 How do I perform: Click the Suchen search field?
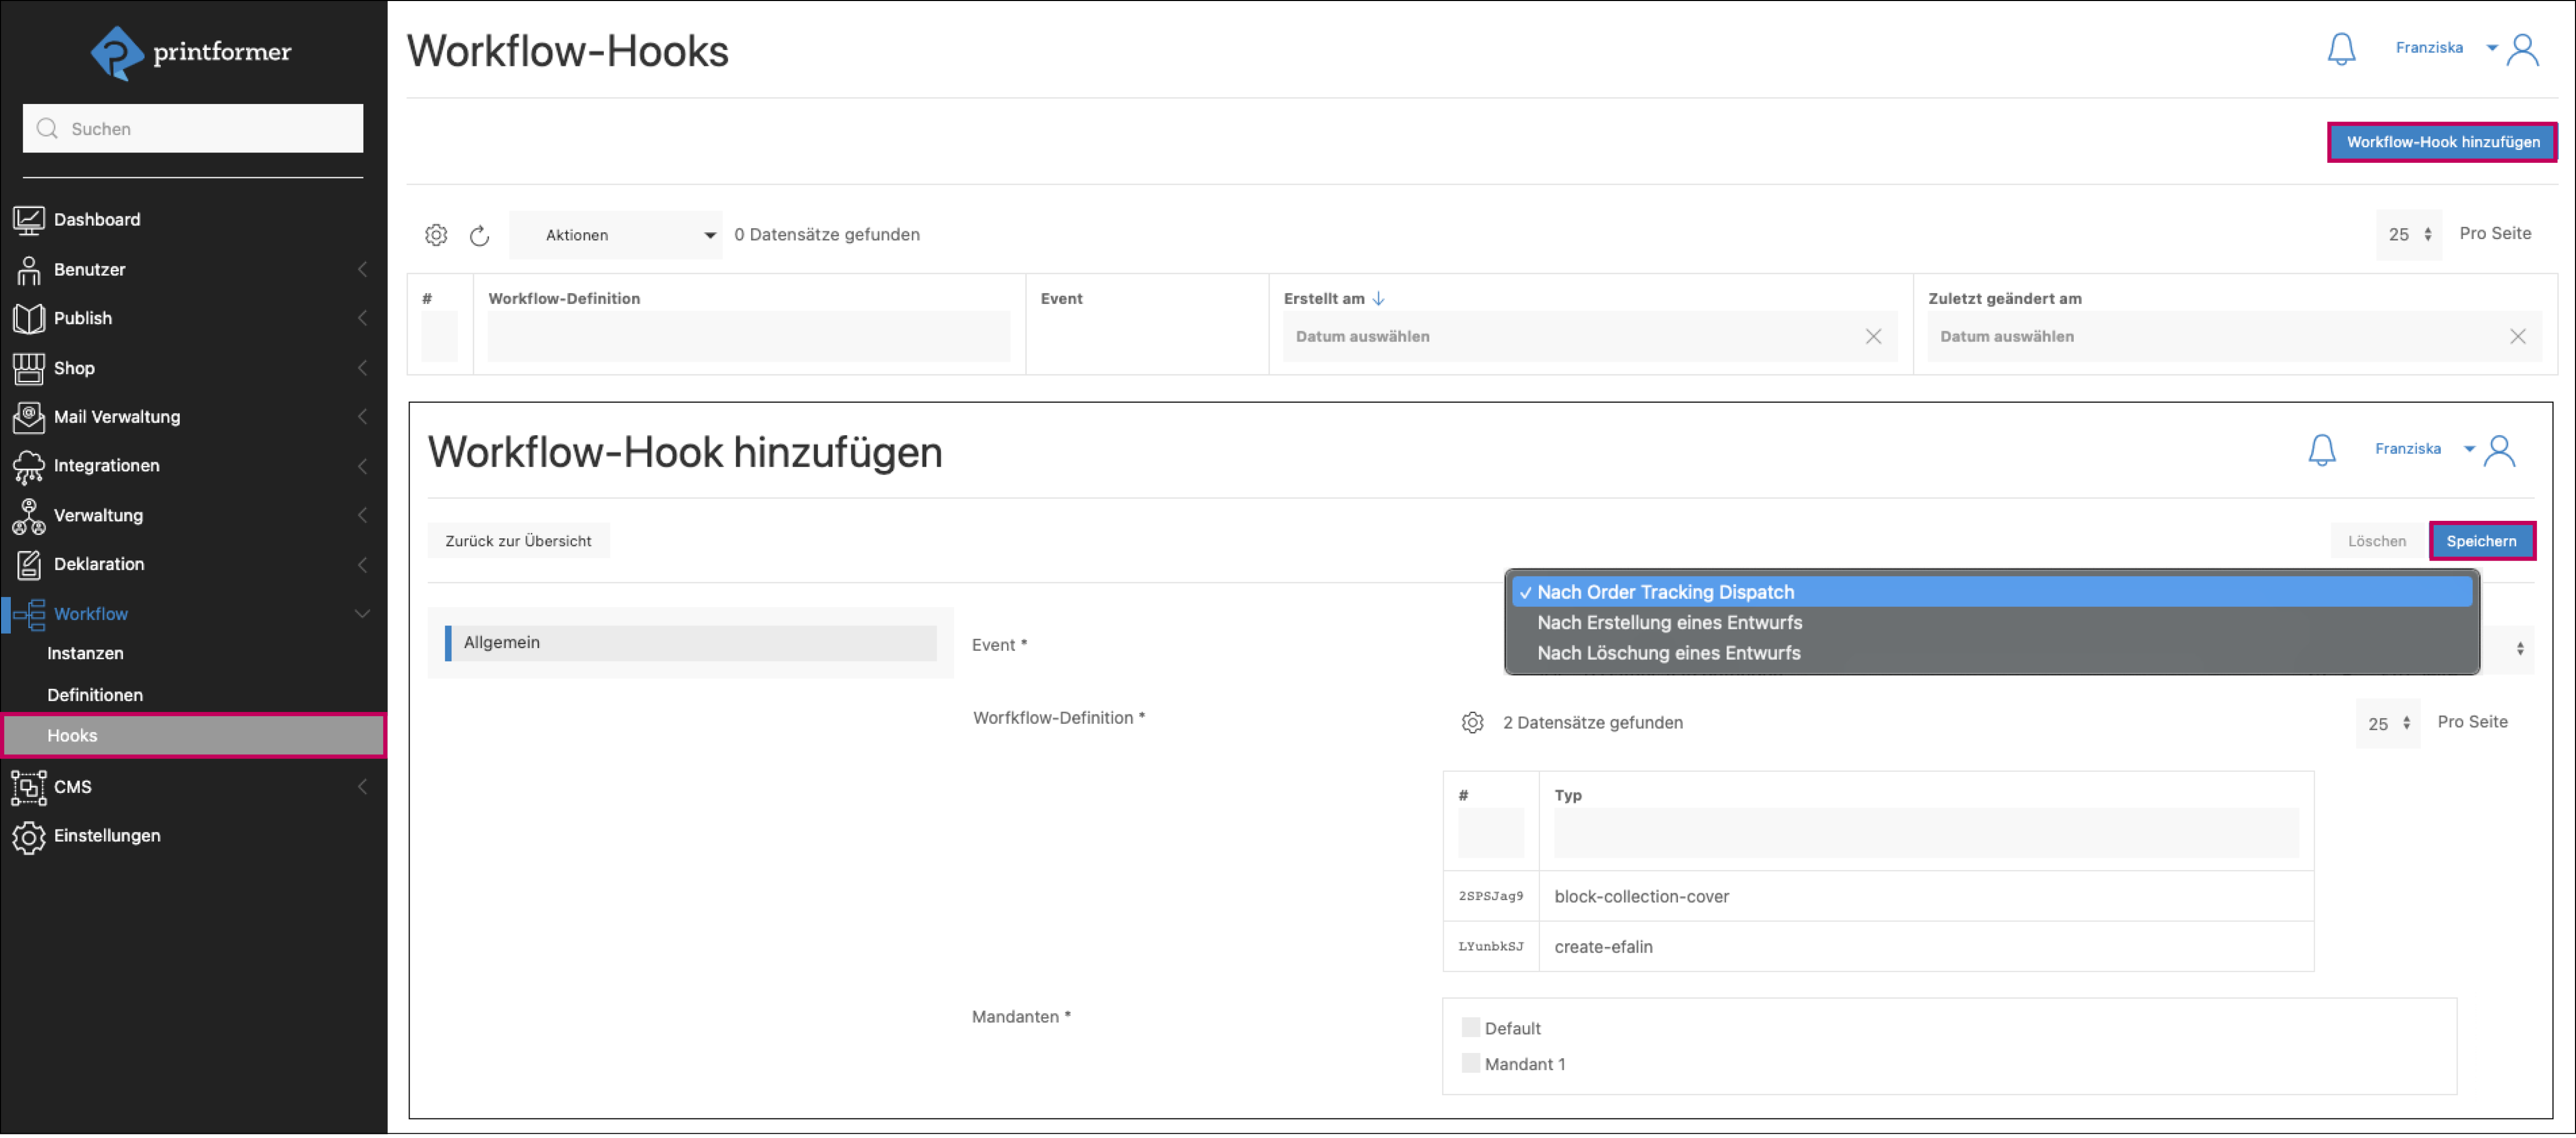193,129
